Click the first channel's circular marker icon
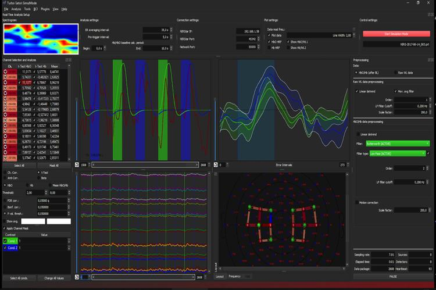The width and height of the screenshot is (436, 290). click(x=5, y=72)
